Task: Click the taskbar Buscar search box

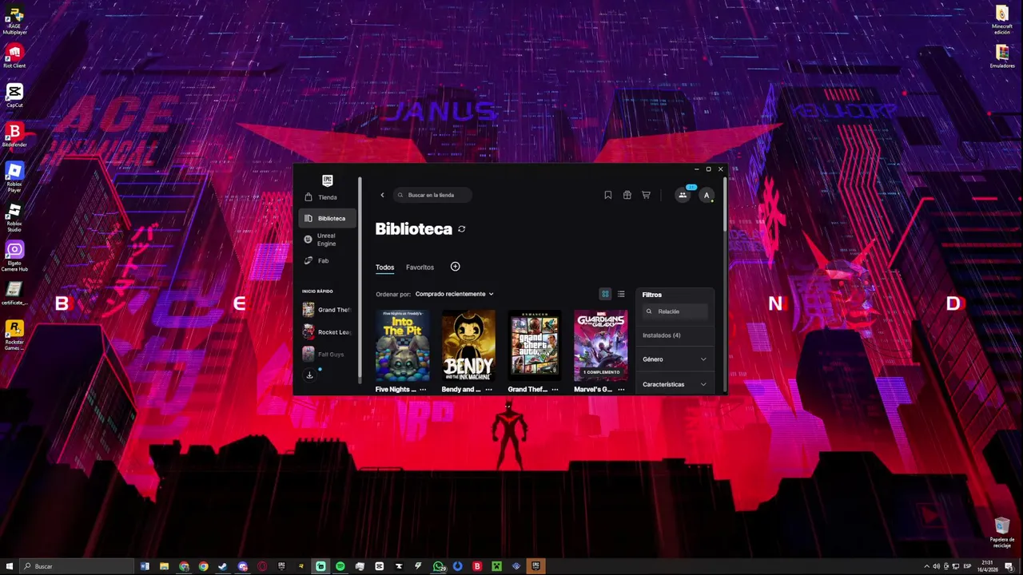Action: [x=77, y=566]
